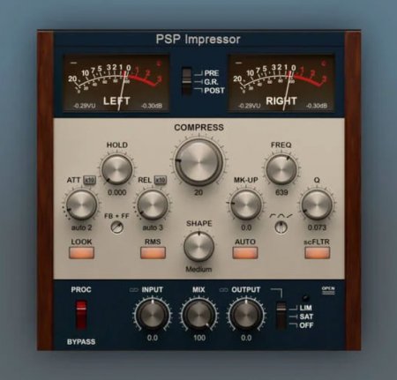Select the LIM output mode label
The width and height of the screenshot is (397, 380).
point(305,308)
